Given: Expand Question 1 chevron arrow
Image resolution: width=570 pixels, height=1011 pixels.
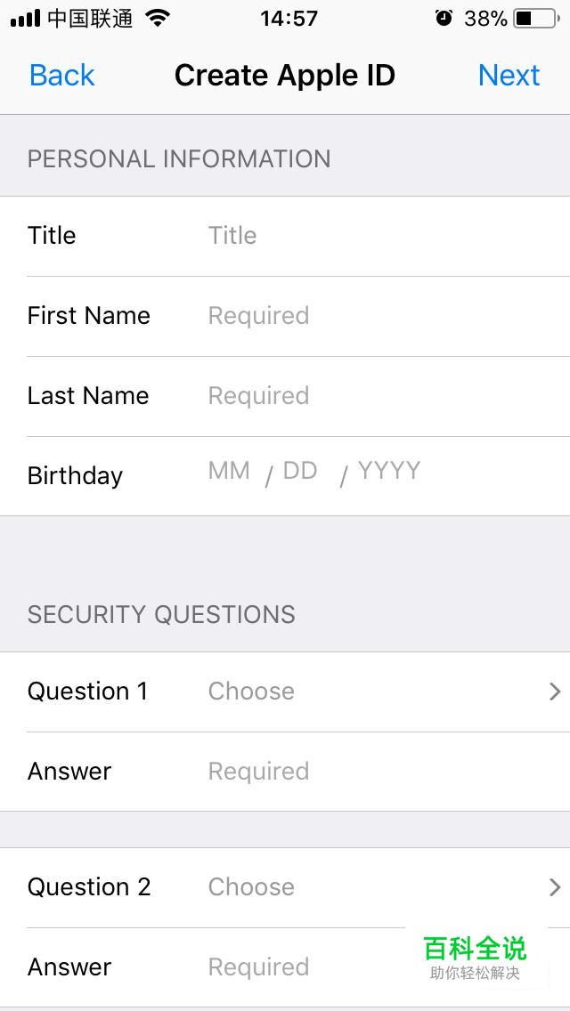Looking at the screenshot, I should click(555, 692).
